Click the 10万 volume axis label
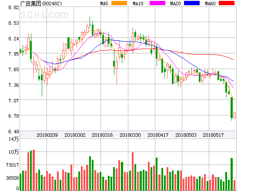The width and height of the screenshot is (261, 191). pos(14,152)
